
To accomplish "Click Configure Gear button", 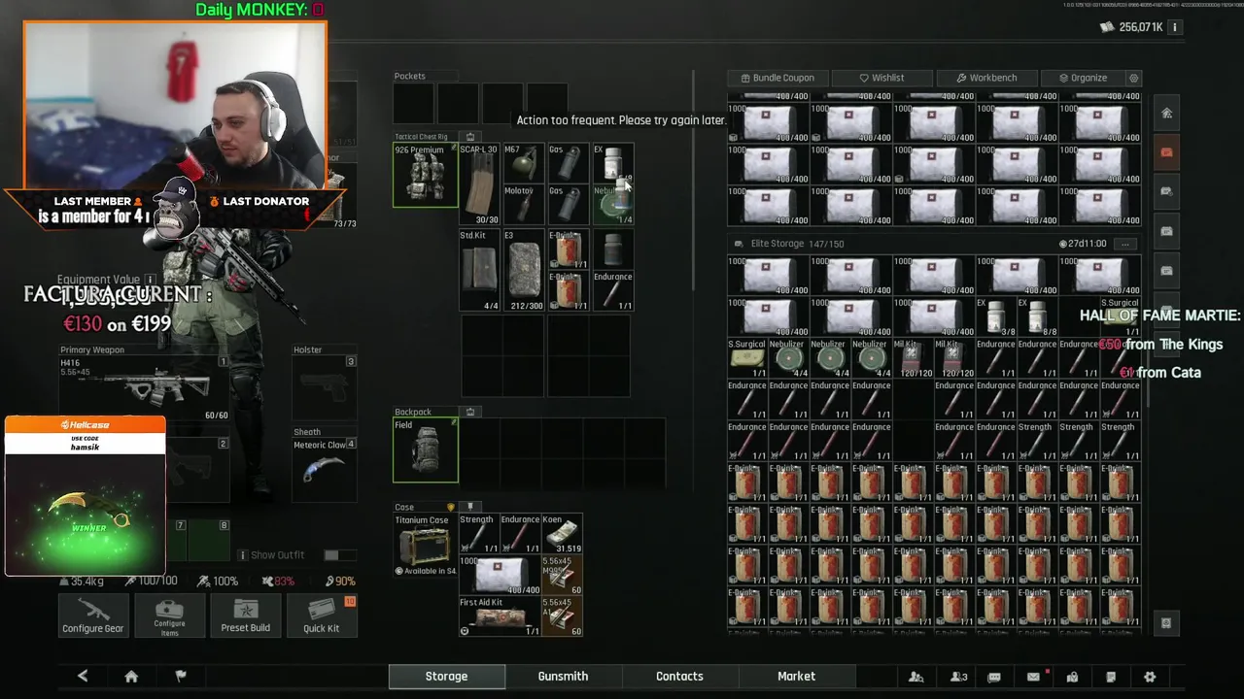I will 93,616.
